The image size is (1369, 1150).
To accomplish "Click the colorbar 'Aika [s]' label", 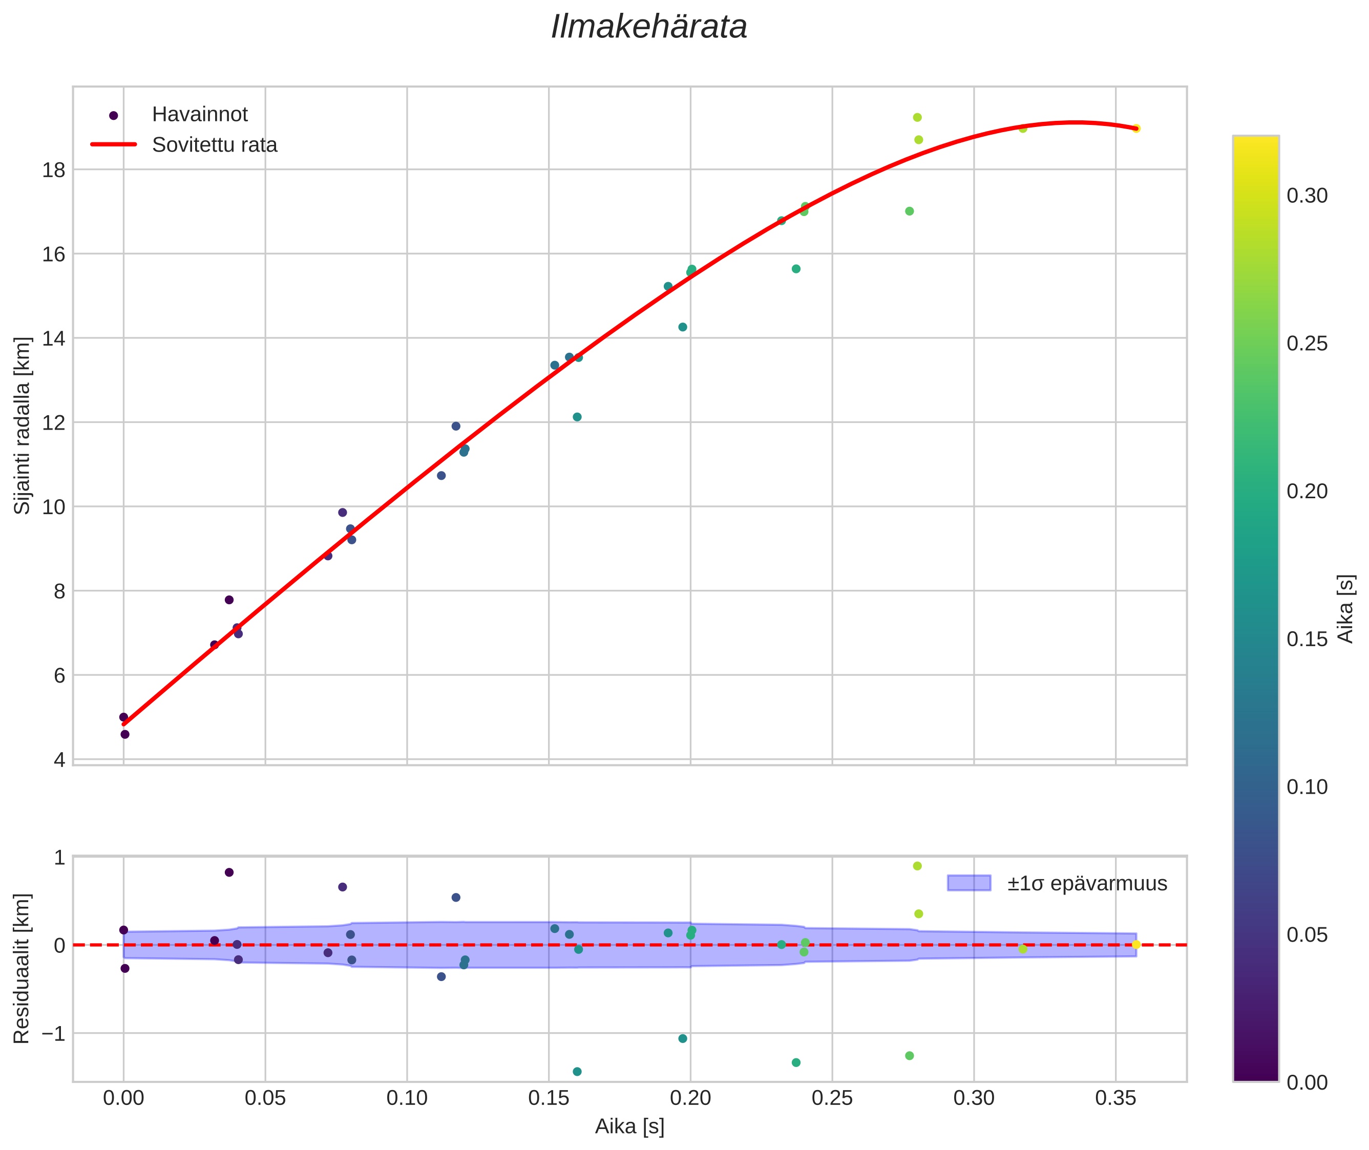I will pos(1346,608).
